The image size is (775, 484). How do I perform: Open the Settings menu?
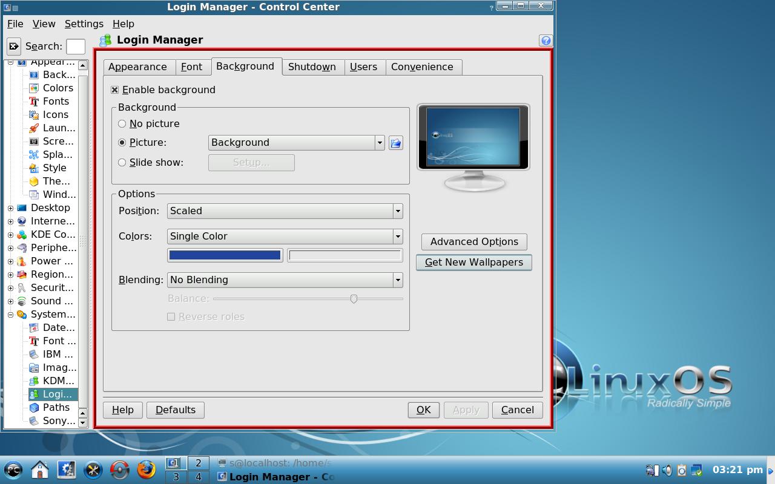(x=84, y=24)
